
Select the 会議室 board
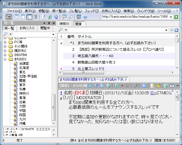24,64
